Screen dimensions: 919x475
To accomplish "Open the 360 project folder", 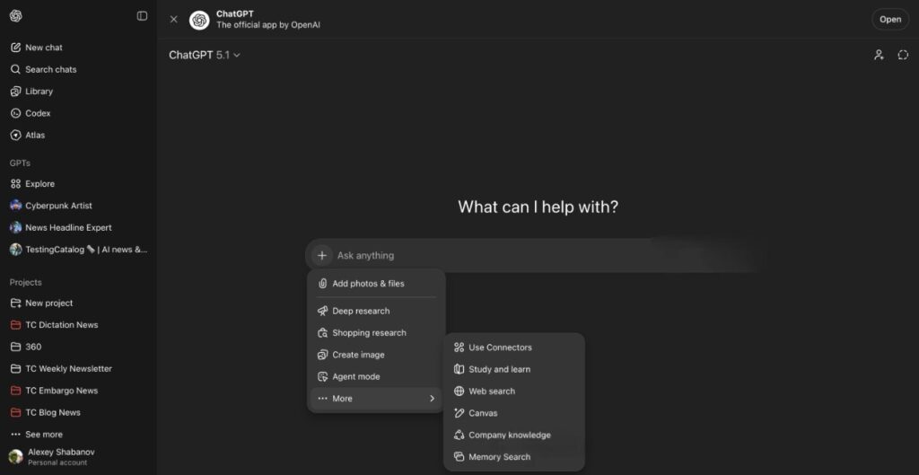I will coord(79,347).
